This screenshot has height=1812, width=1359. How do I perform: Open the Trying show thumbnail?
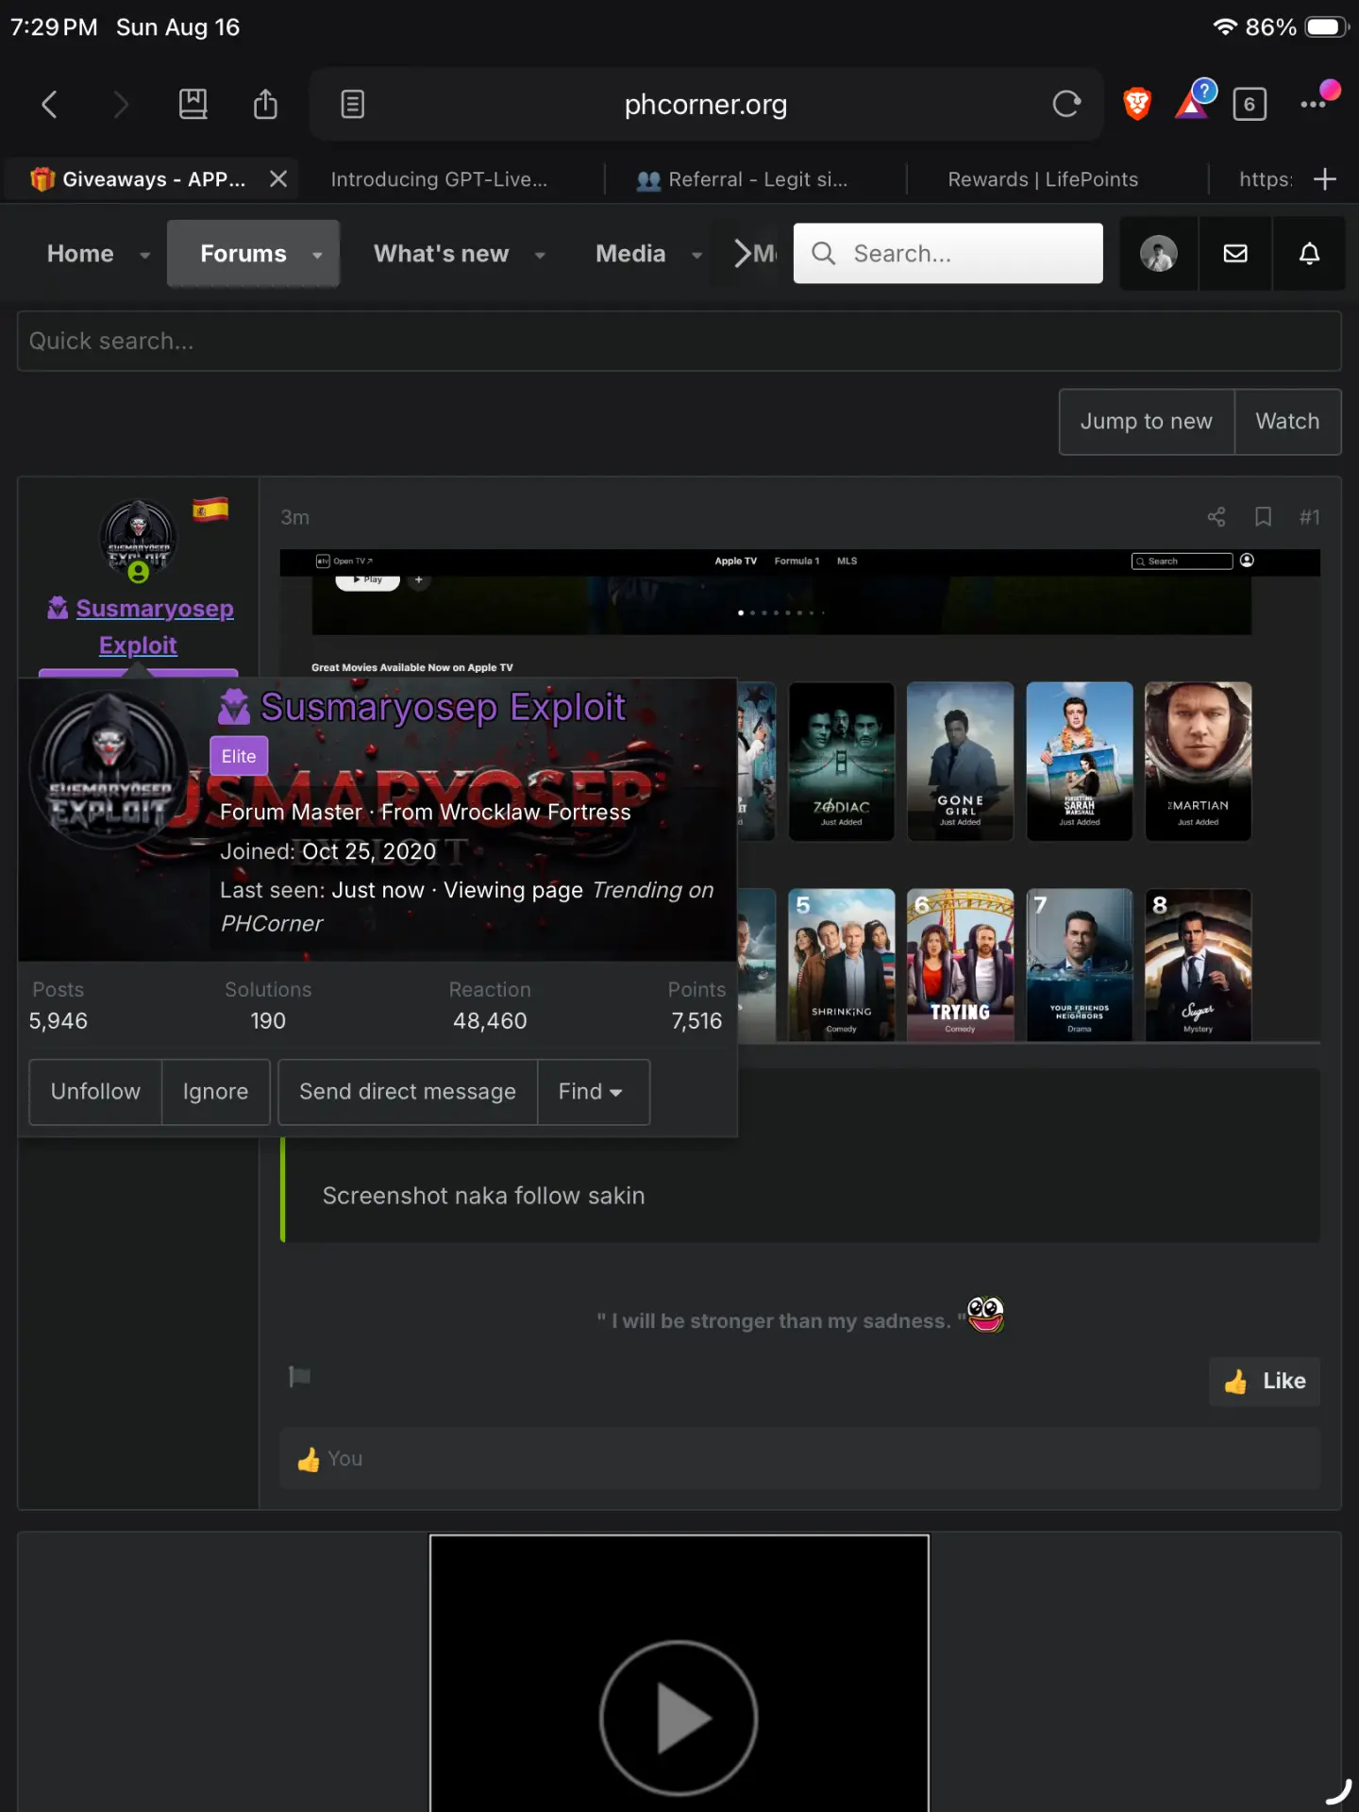point(960,965)
